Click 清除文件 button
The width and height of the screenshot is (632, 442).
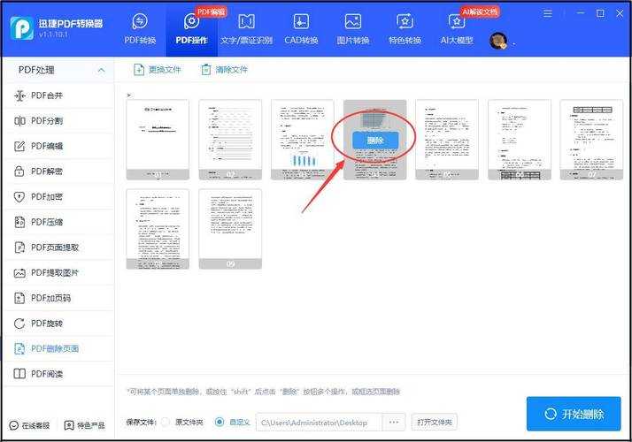(224, 70)
